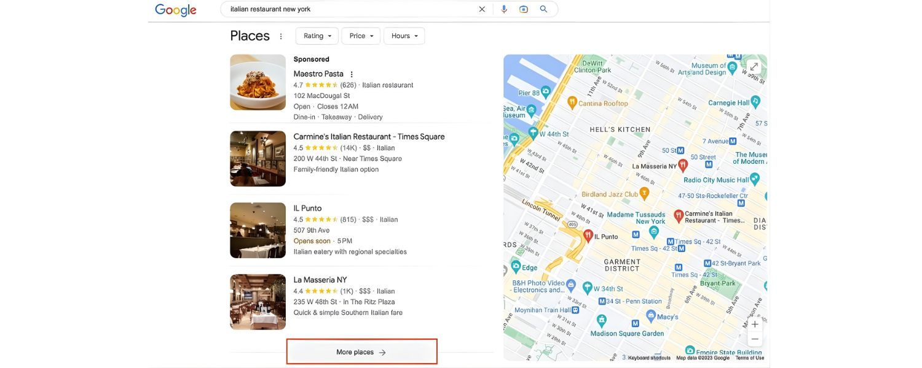Click the More places button
The image size is (922, 368).
(361, 352)
